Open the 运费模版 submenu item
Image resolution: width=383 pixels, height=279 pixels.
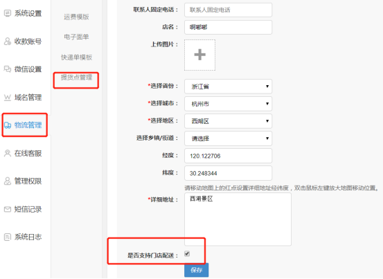coord(76,17)
